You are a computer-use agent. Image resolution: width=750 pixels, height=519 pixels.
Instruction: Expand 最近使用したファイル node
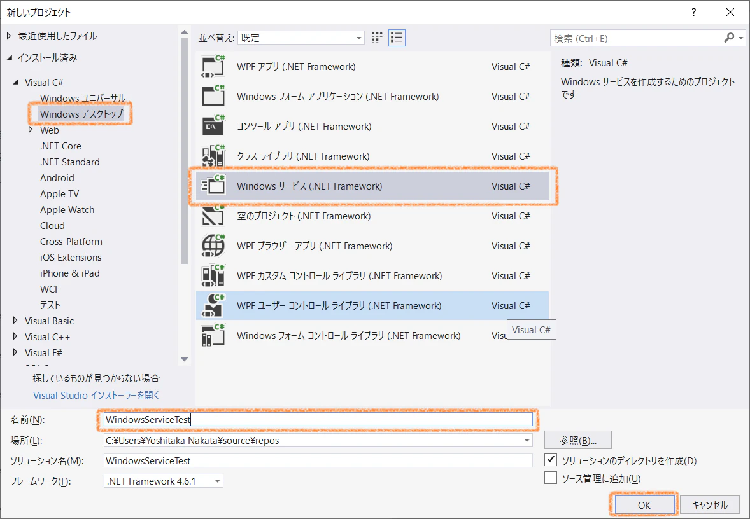click(9, 36)
